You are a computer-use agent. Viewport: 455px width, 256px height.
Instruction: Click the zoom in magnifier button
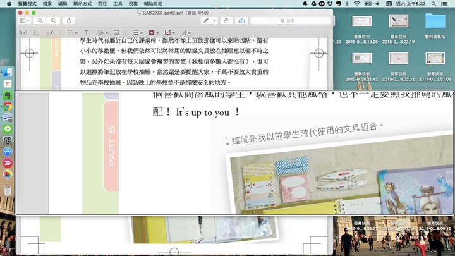[53, 21]
